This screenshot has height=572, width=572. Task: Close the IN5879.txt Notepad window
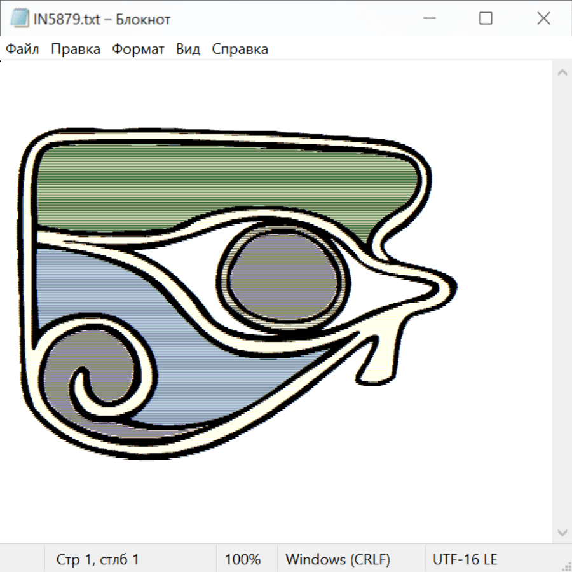pos(543,18)
